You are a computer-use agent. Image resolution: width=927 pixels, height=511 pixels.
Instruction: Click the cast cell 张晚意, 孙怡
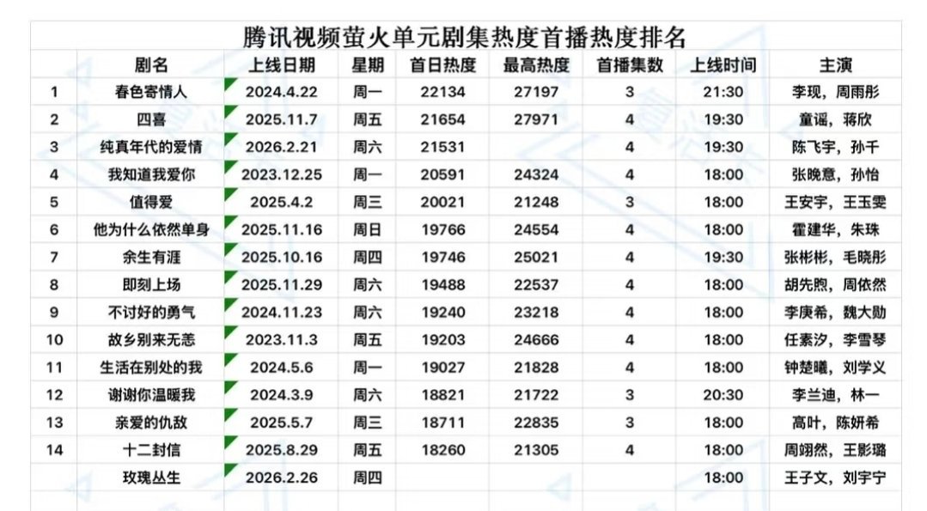835,175
